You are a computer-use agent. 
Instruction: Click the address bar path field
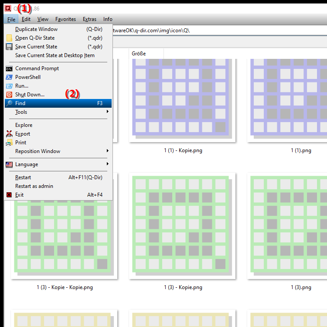tap(220, 31)
